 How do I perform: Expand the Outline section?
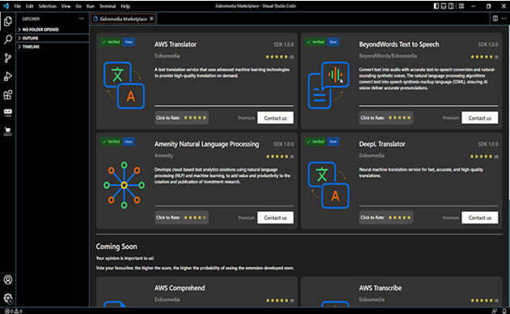coord(53,38)
